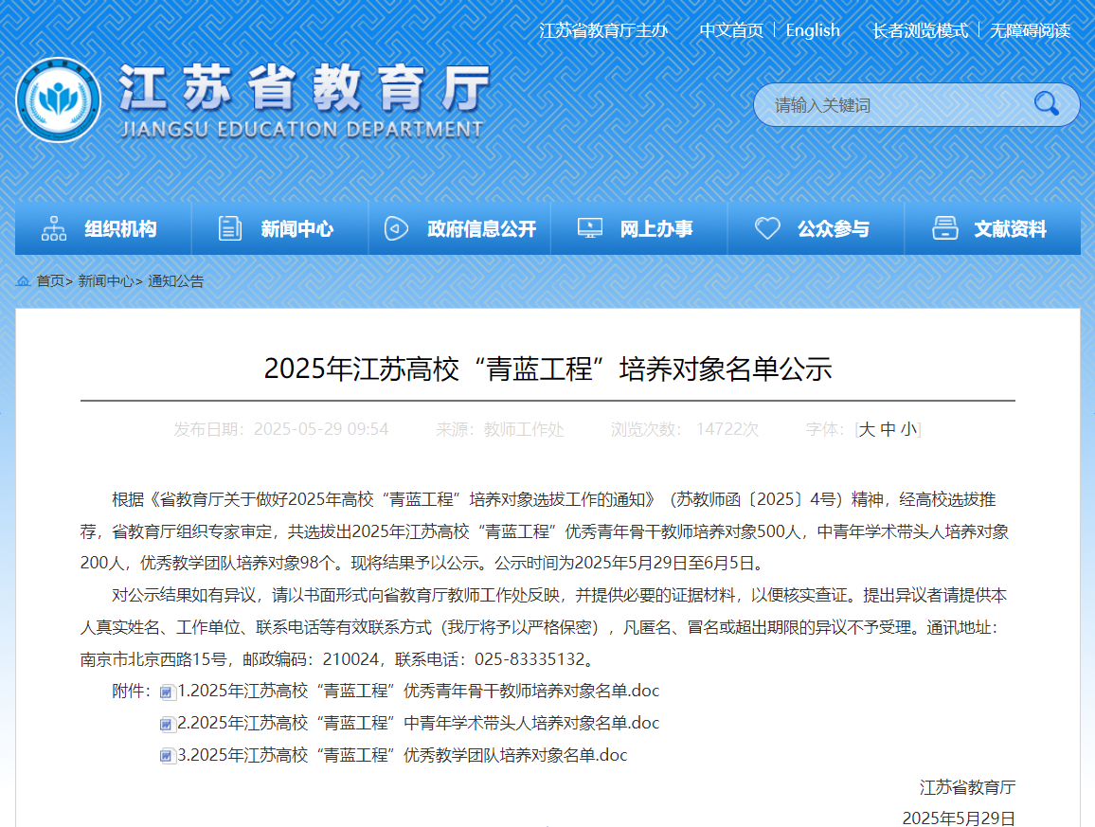Set font size to 小

click(x=908, y=429)
